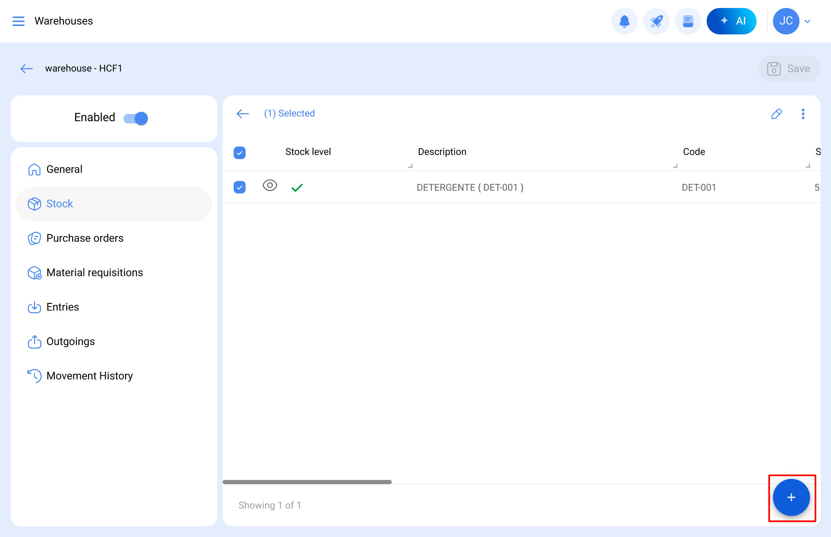Open the AI assistant button
Image resolution: width=831 pixels, height=537 pixels.
(731, 21)
